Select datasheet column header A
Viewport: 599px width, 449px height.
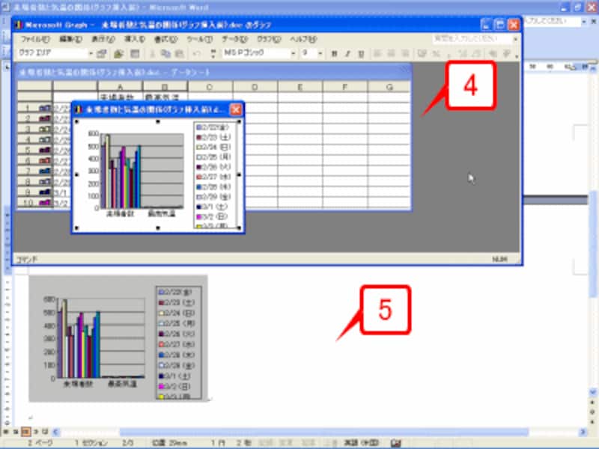click(x=120, y=87)
